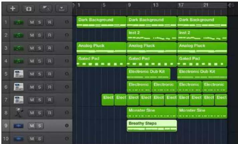Select track 9 blue audio icon

pos(18,126)
